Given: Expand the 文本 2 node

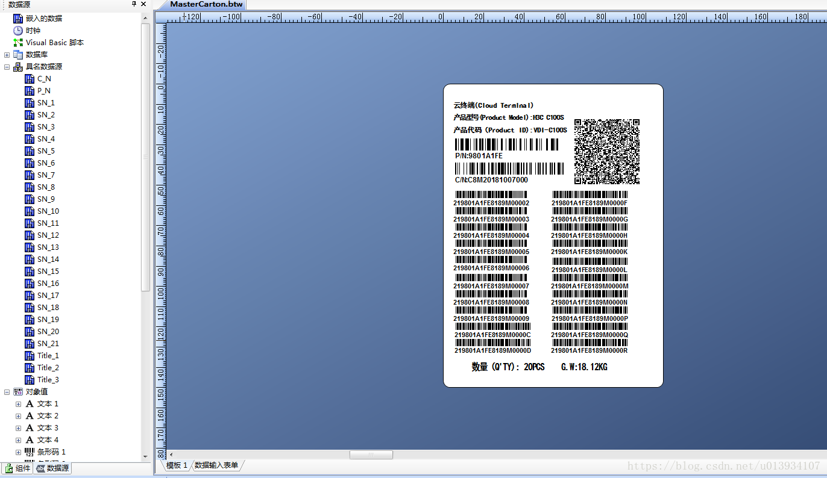Looking at the screenshot, I should pos(19,416).
